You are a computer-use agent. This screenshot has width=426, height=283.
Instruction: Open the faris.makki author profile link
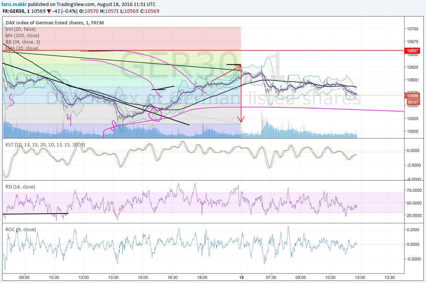[x=14, y=5]
